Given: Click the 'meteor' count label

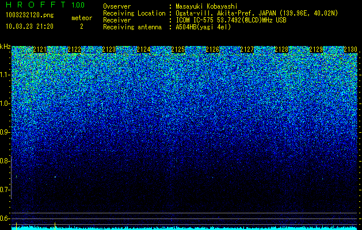Looking at the screenshot, I should 82,18.
